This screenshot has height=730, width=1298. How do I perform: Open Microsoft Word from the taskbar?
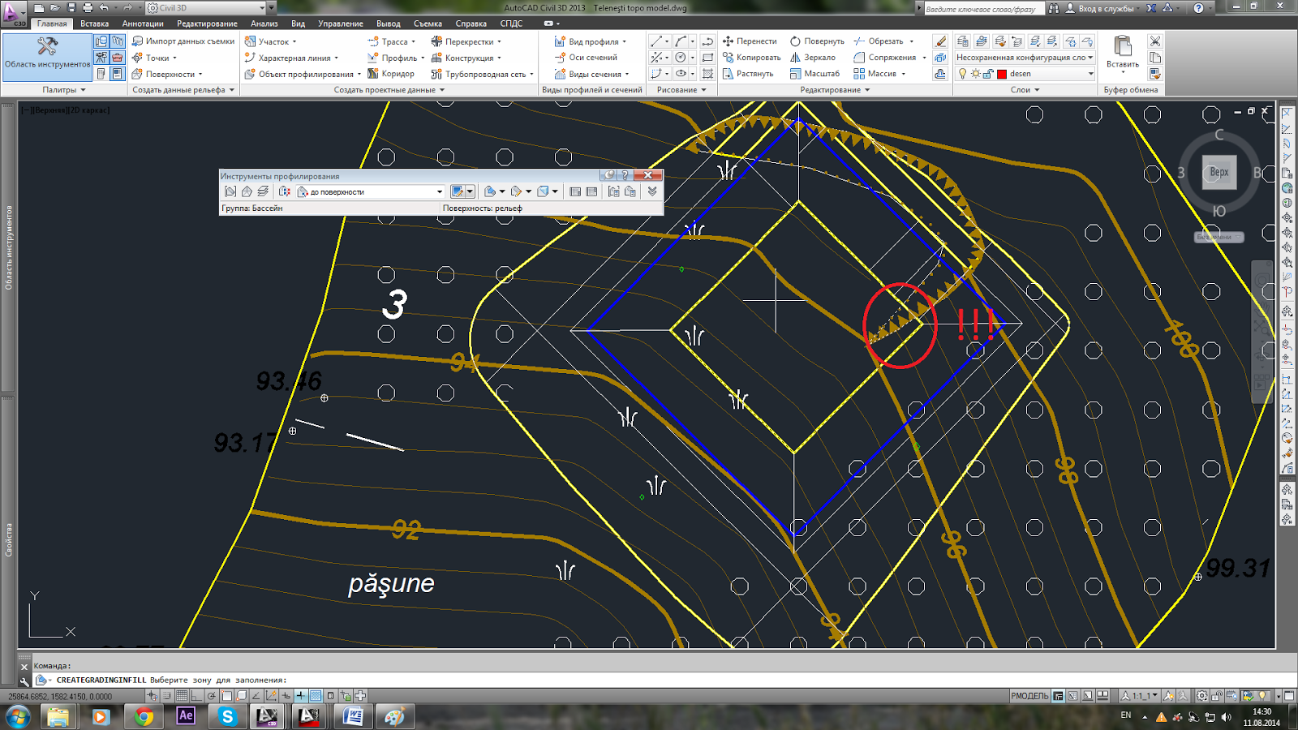point(353,716)
